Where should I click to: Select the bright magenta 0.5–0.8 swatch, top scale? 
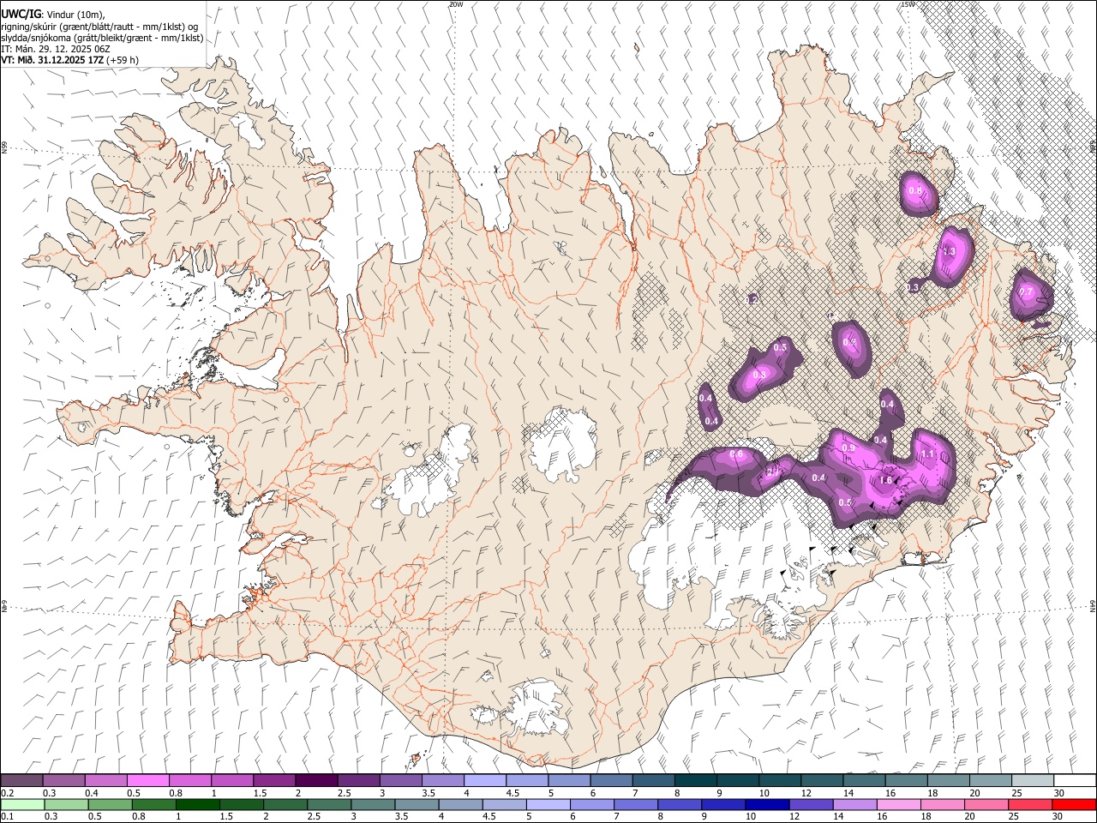(147, 780)
